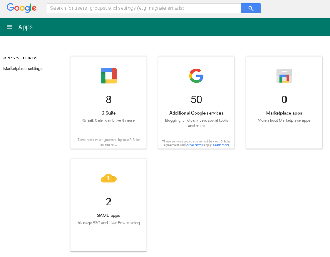
Task: Open More about Marketplace apps link
Action: pyautogui.click(x=284, y=120)
